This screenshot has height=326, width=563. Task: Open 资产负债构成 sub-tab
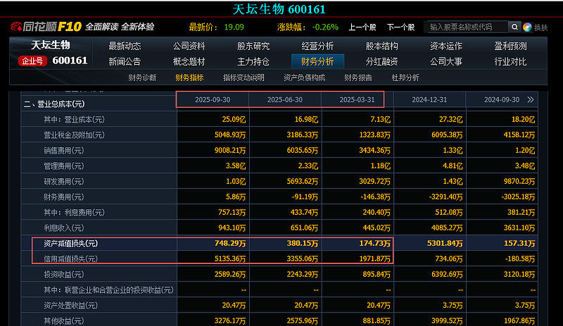tap(304, 77)
